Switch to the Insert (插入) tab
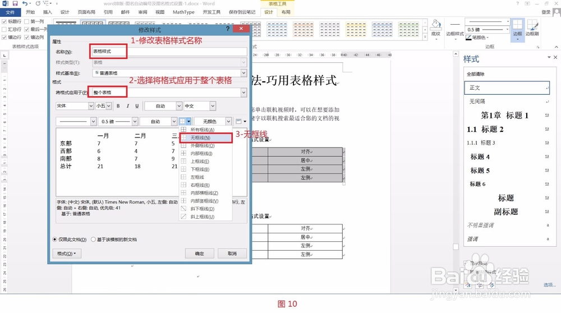The width and height of the screenshot is (561, 313). click(48, 12)
